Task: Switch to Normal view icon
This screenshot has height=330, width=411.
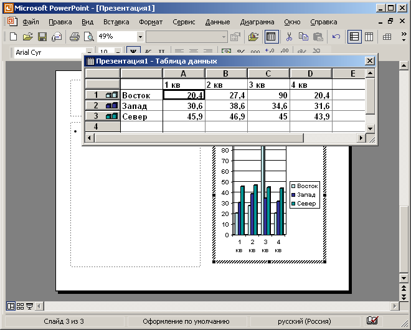Action: coord(11,306)
